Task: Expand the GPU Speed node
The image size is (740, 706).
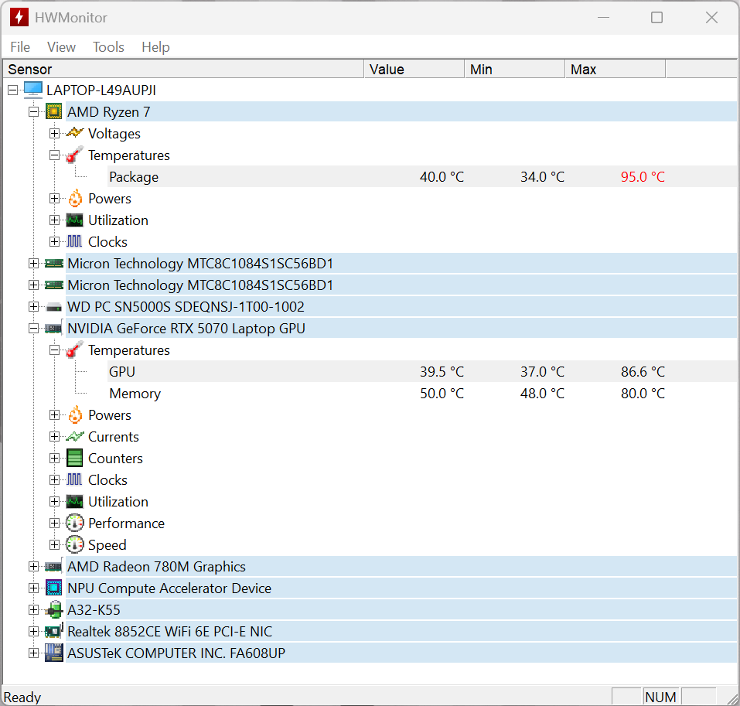Action: (x=54, y=545)
